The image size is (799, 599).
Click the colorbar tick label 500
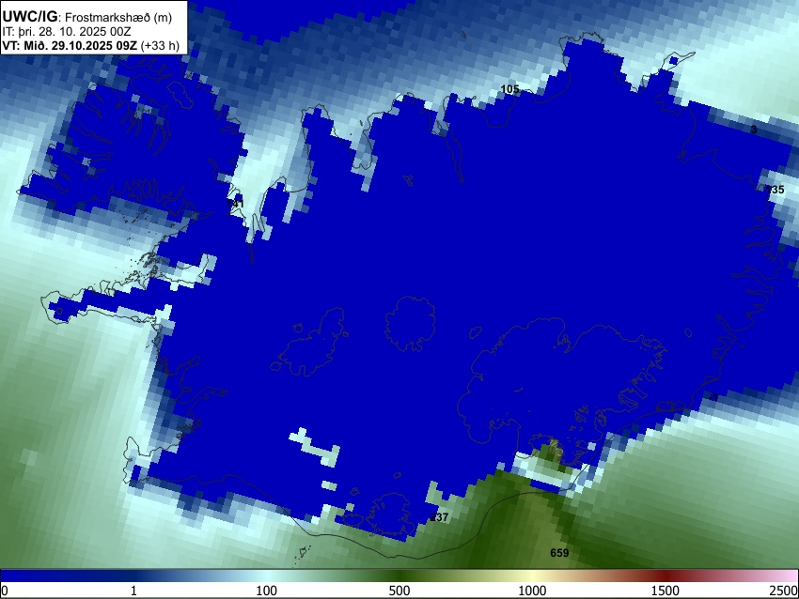[399, 591]
